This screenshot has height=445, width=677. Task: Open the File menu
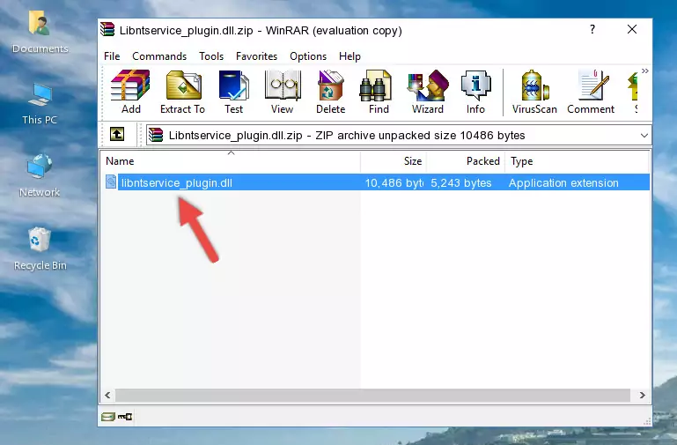112,56
